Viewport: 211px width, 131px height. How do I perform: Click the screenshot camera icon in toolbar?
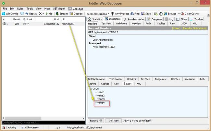155,14
